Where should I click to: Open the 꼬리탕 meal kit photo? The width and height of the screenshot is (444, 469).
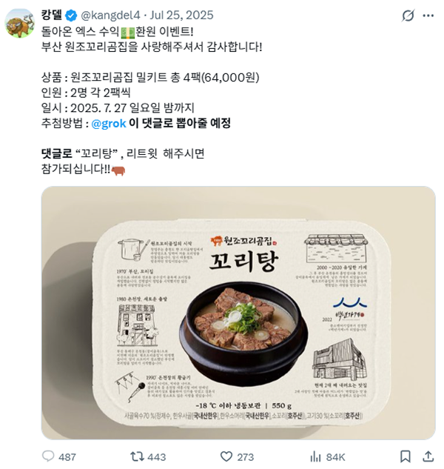(x=238, y=313)
